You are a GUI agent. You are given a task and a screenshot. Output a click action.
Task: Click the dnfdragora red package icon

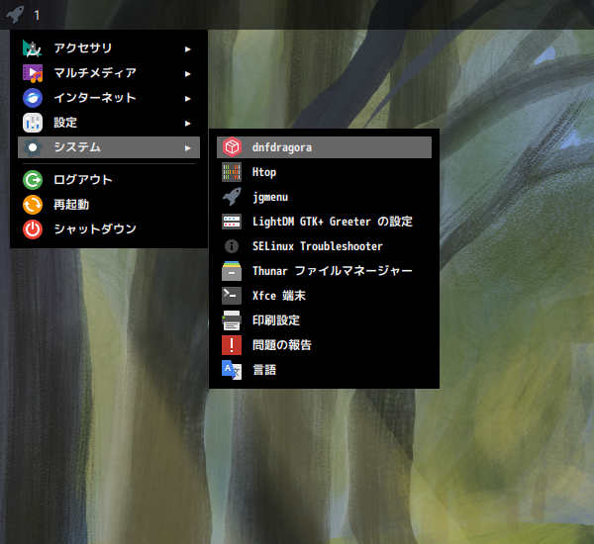point(232,147)
